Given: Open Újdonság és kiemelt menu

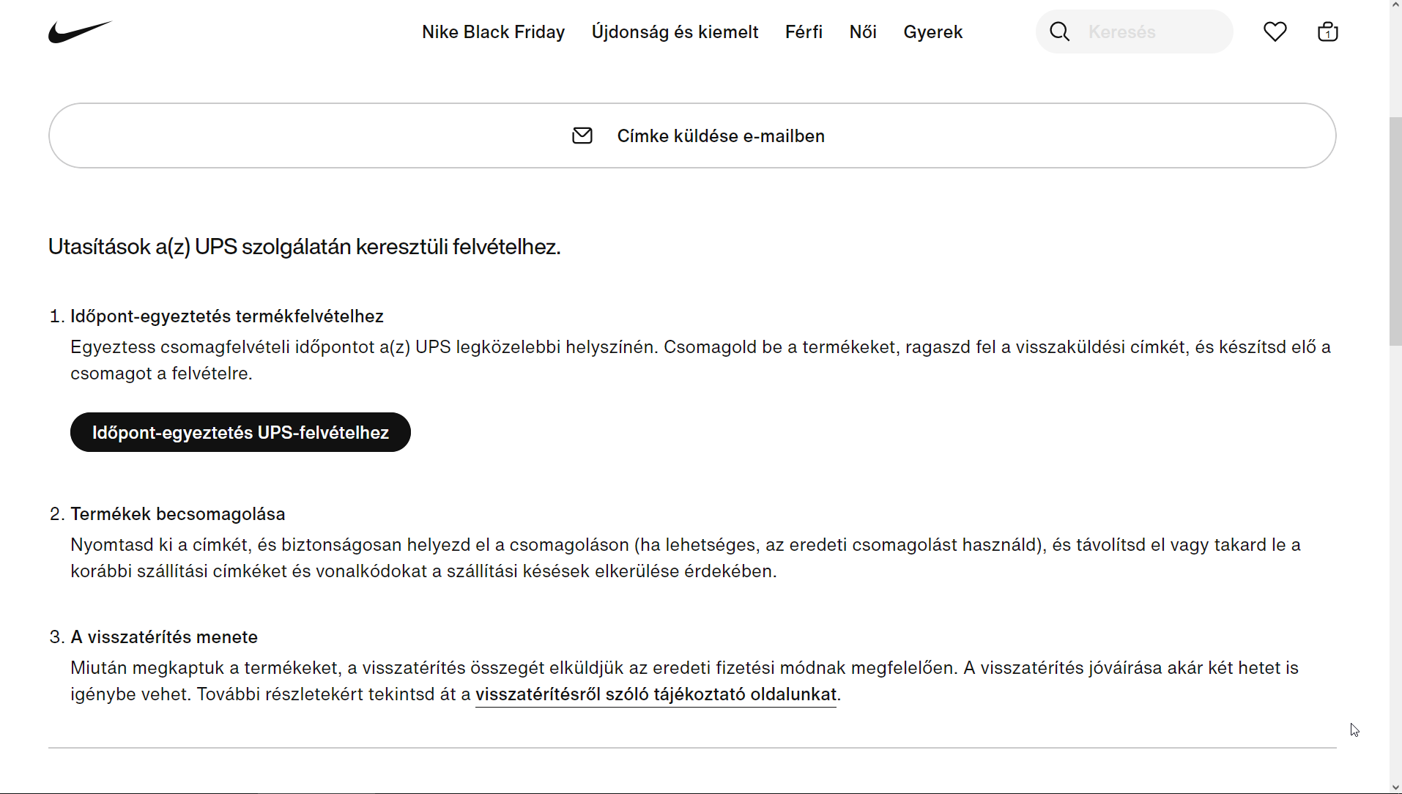Looking at the screenshot, I should (x=675, y=32).
